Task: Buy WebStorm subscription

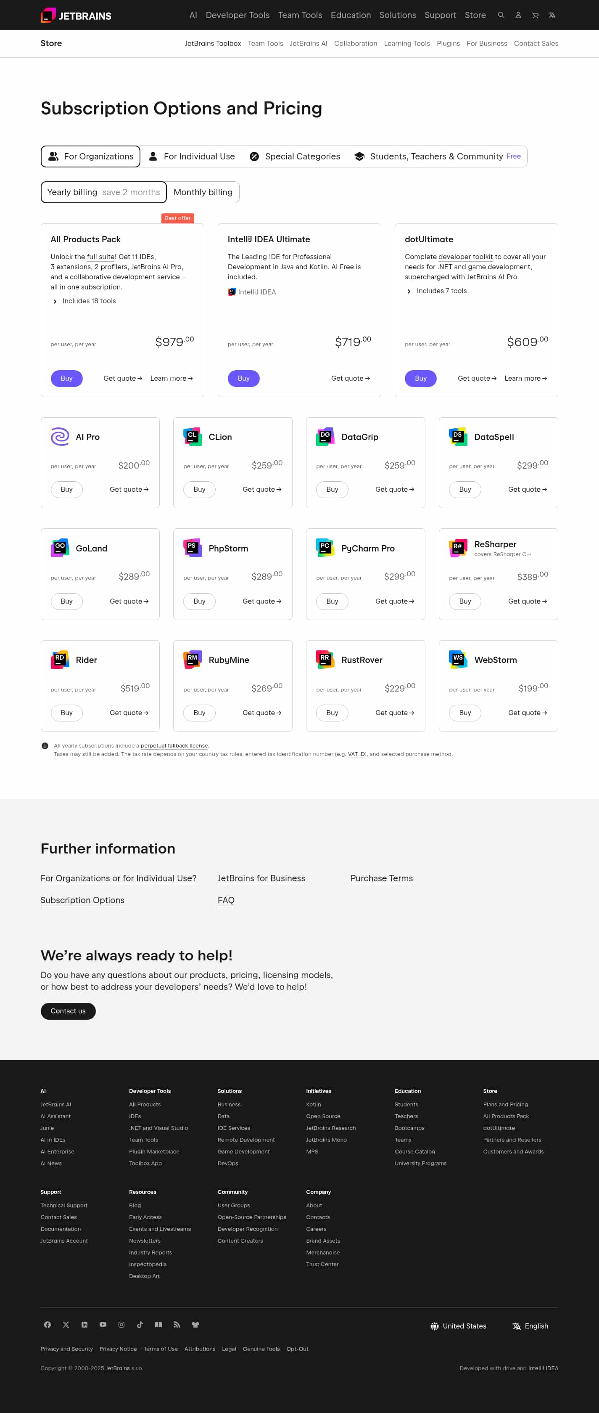Action: (x=465, y=713)
